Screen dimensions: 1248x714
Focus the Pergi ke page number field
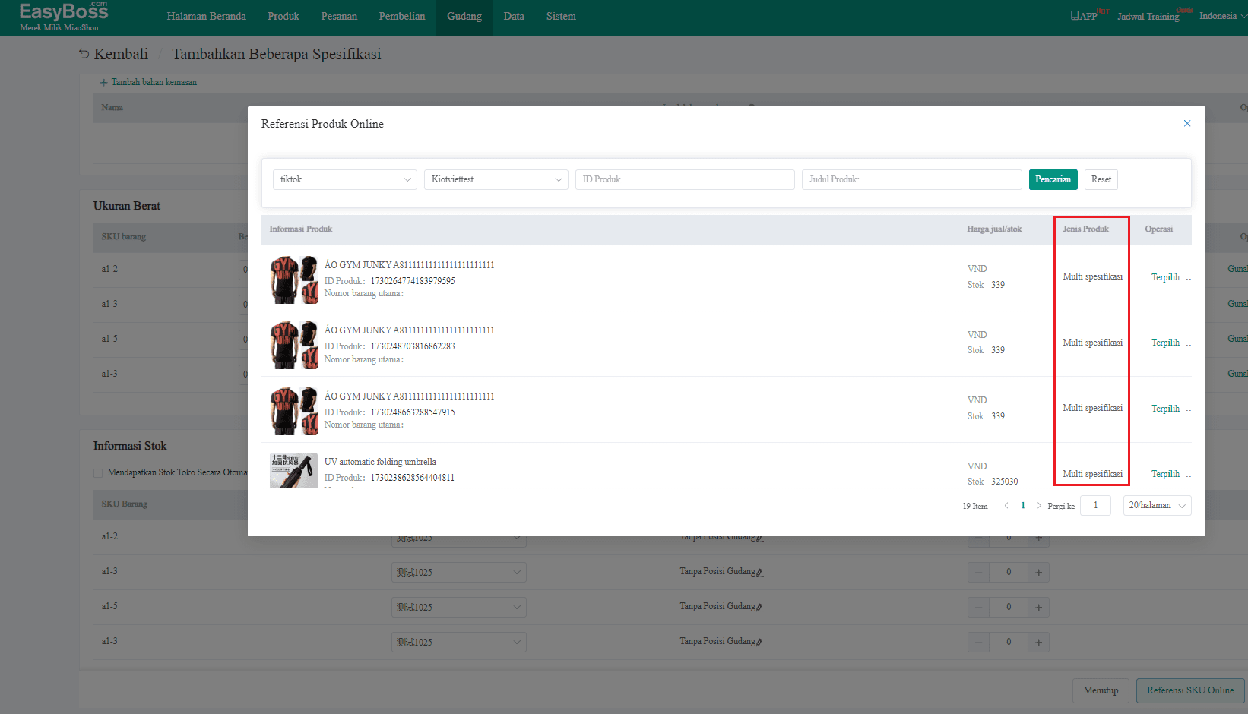pos(1095,505)
